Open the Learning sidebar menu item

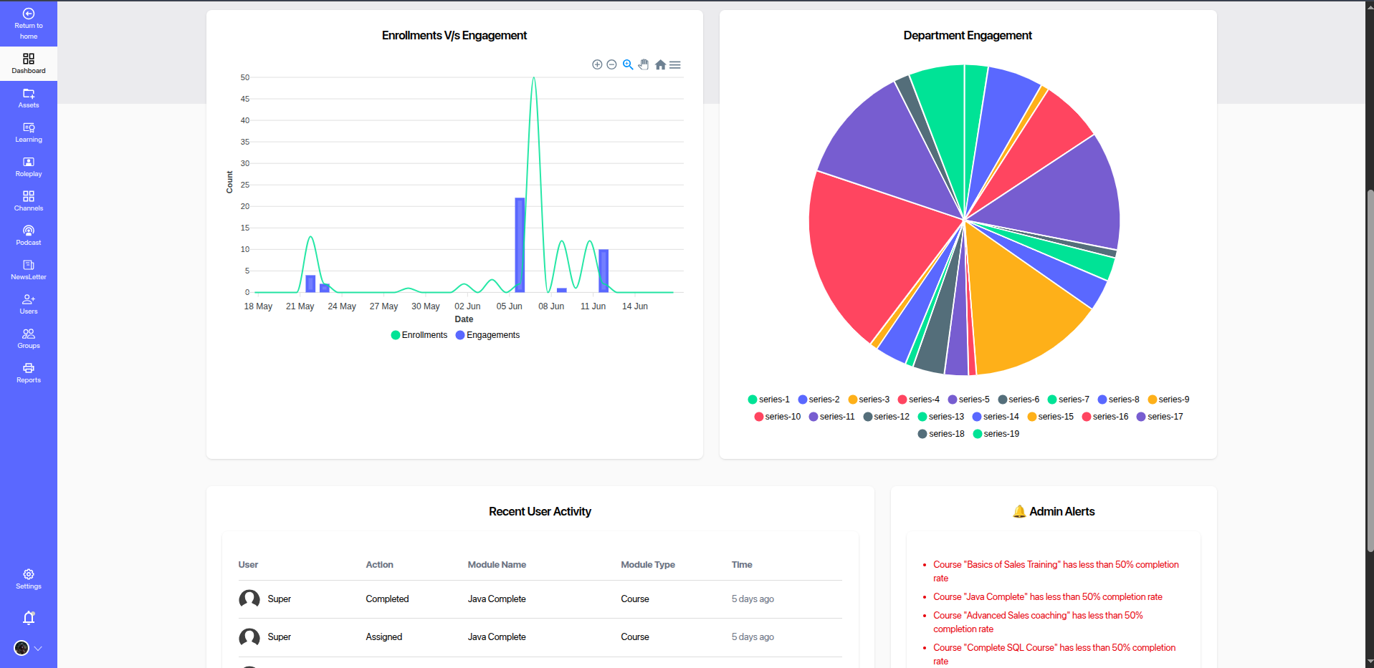pyautogui.click(x=29, y=132)
